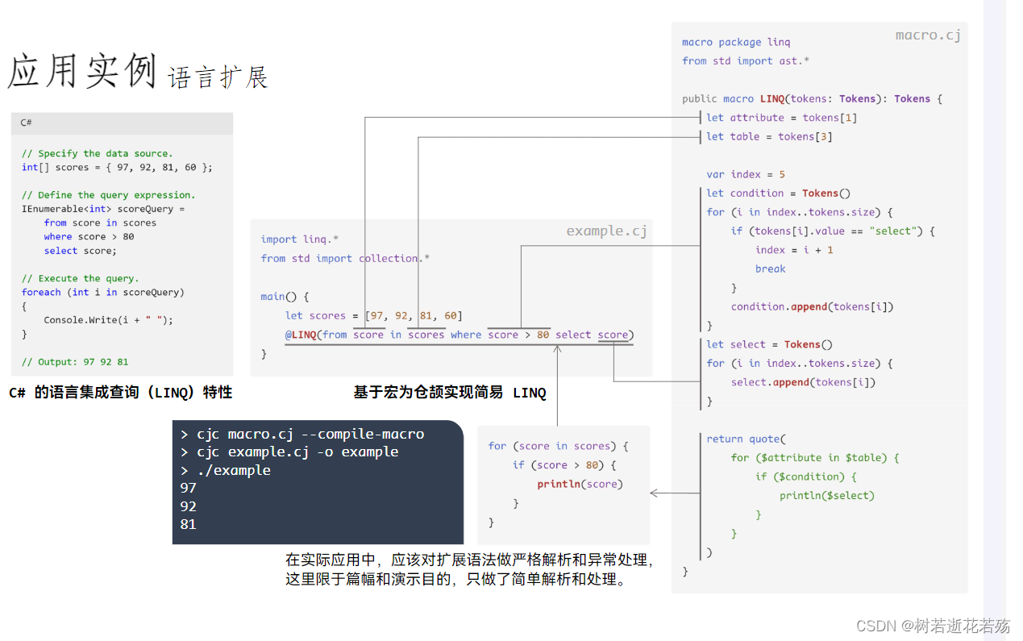Viewport: 1023px width, 641px height.
Task: Click the terminal output value 81
Action: pos(189,524)
